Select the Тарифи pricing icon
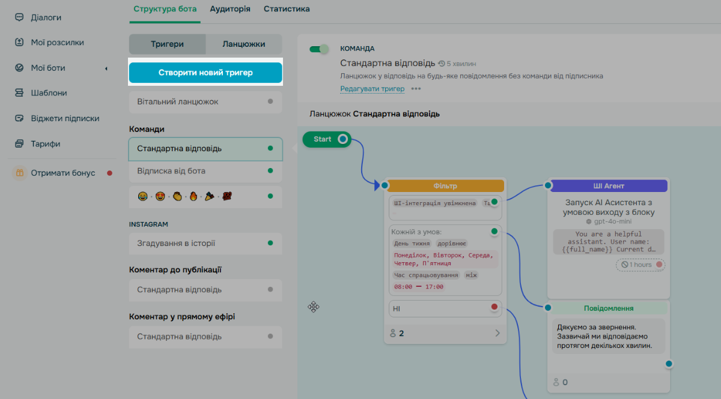721x399 pixels. (19, 143)
